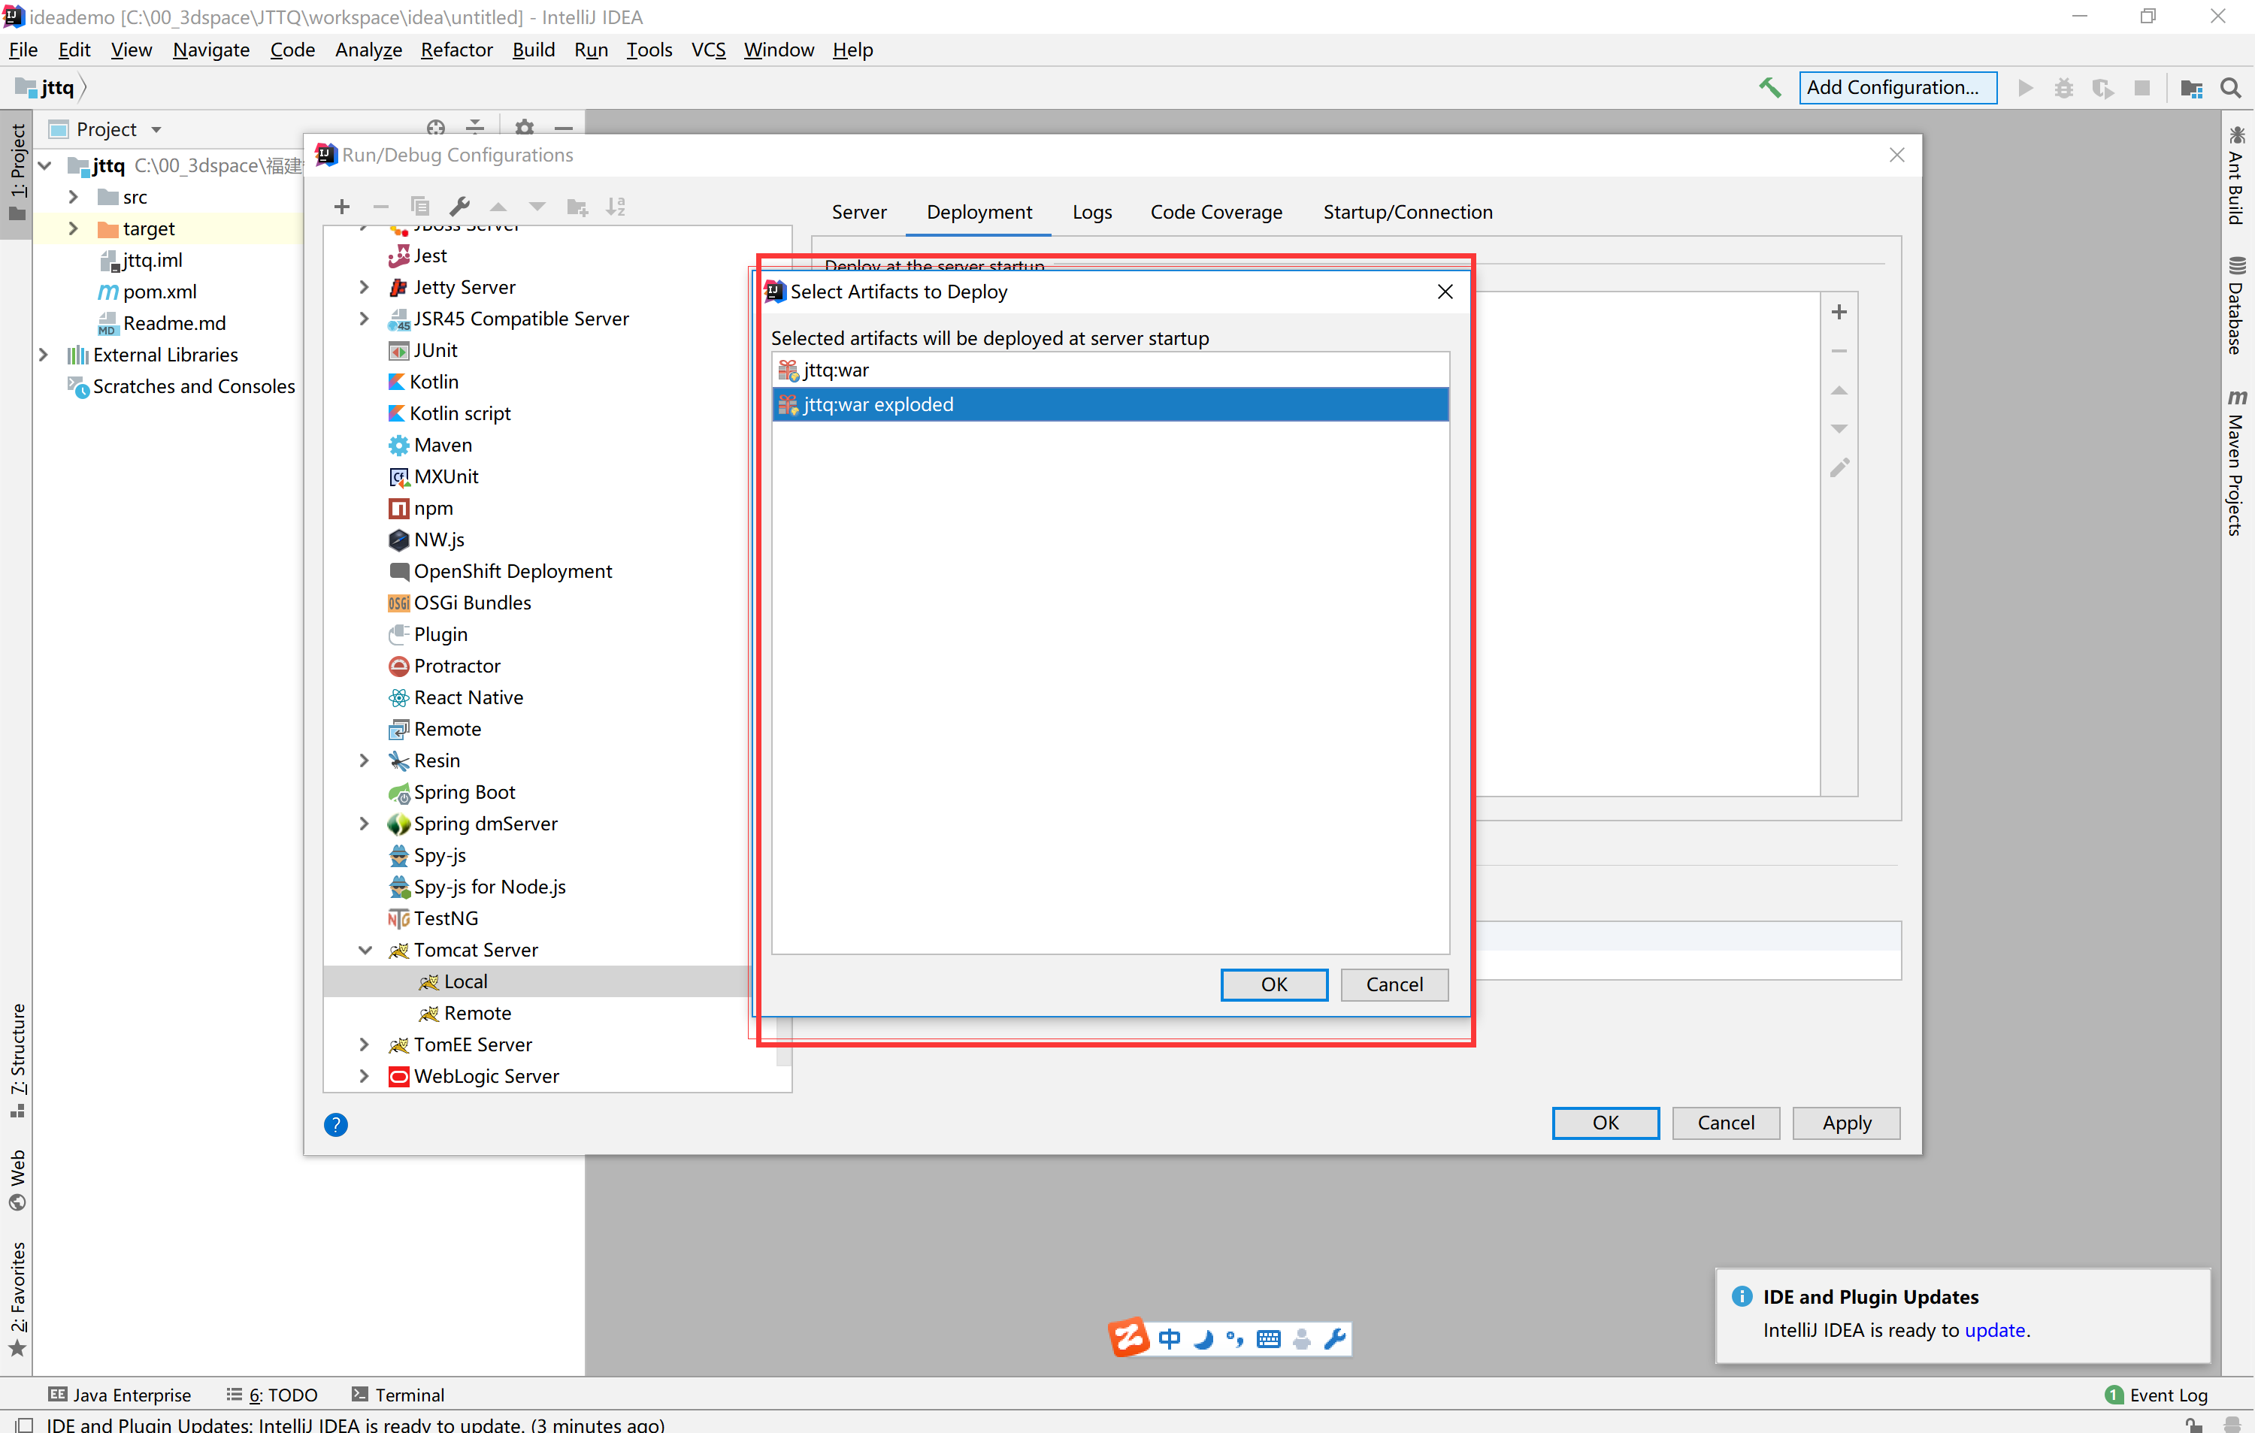Click the Search Everywhere magnifier icon

point(2231,88)
